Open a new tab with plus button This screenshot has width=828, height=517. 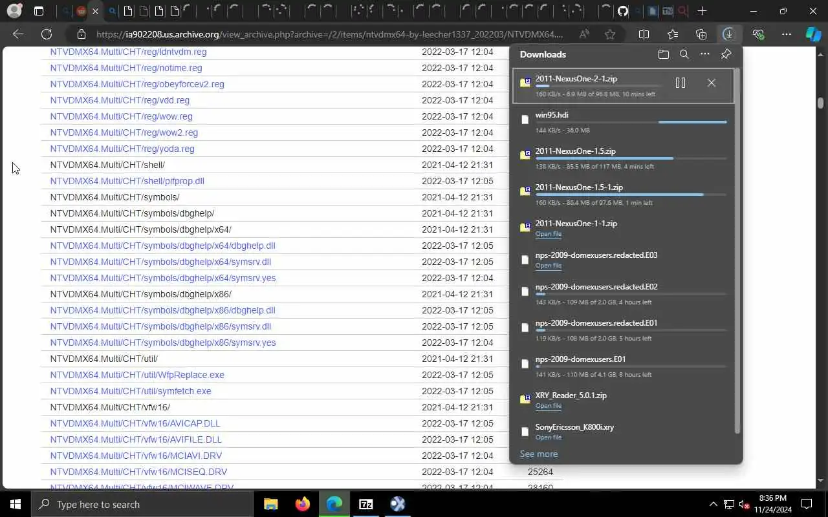point(702,11)
